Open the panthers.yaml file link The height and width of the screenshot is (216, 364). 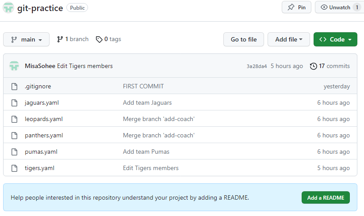[x=44, y=136]
